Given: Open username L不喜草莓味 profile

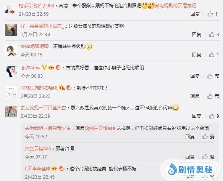Looking at the screenshot, I should point(38,169).
